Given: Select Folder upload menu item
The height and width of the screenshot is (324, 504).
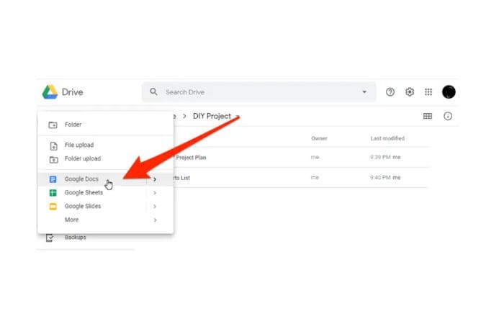Looking at the screenshot, I should point(105,159).
